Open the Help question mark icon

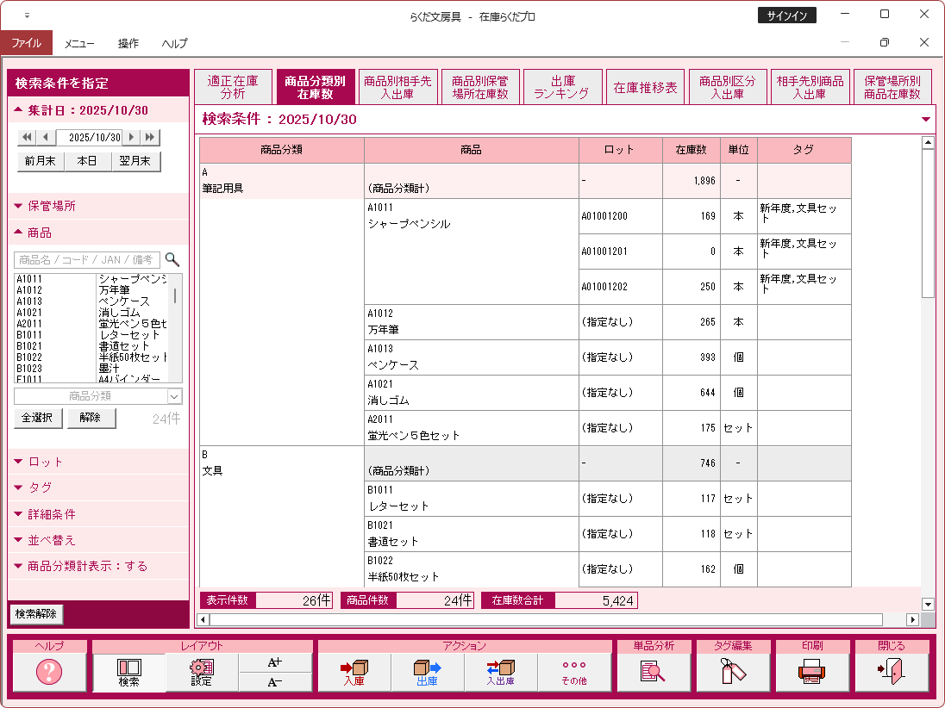coord(49,672)
